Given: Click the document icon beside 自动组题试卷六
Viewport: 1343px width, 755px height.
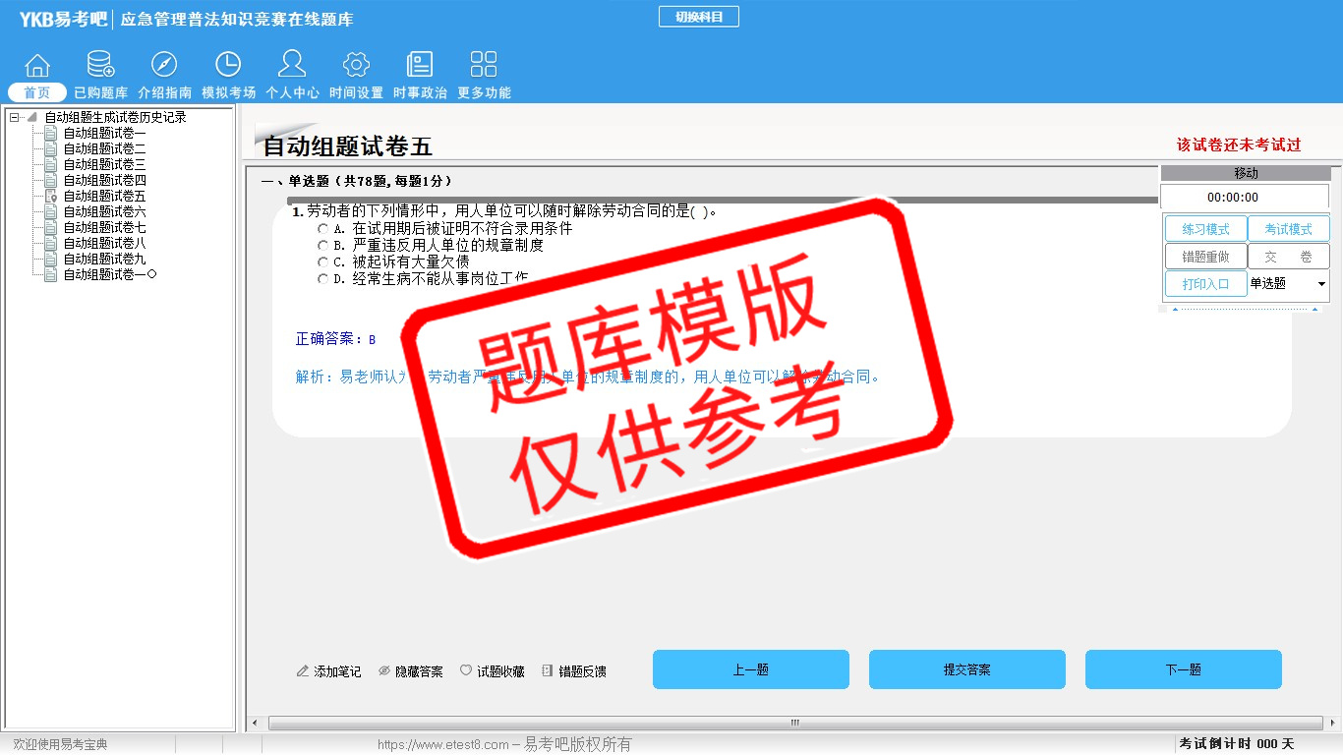Looking at the screenshot, I should [51, 211].
